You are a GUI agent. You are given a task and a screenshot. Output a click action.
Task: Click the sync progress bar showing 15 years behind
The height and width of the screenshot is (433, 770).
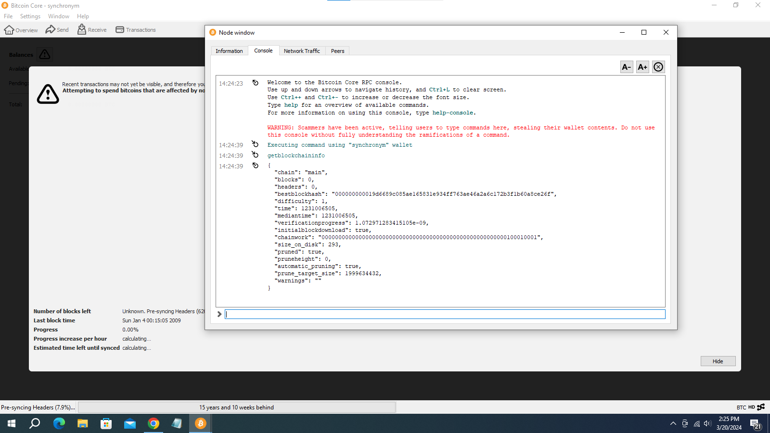(x=237, y=408)
